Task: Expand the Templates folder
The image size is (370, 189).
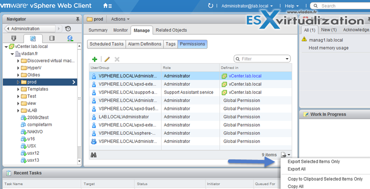Action: click(18, 89)
